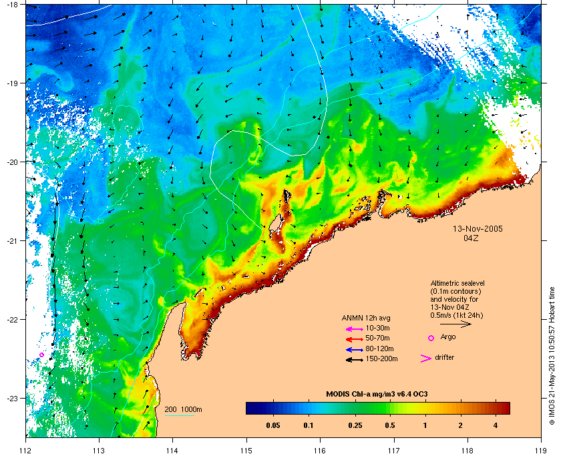Click the blue 80-120m legend arrow

(x=355, y=350)
